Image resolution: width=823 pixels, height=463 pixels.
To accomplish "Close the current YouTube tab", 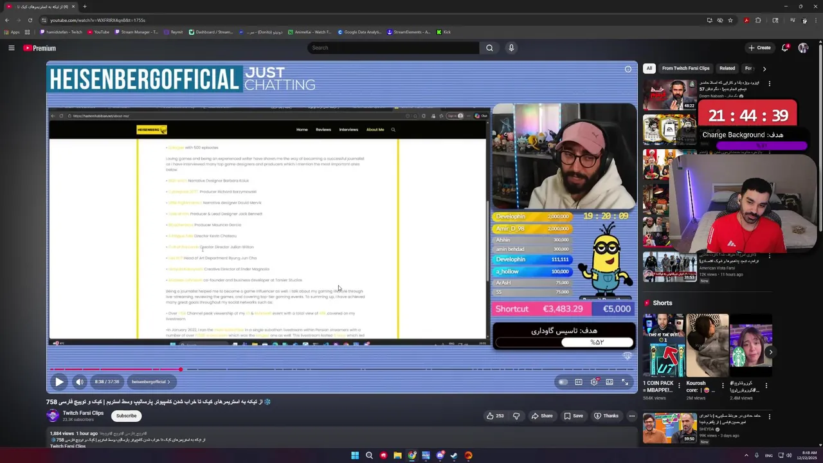I will (x=73, y=6).
